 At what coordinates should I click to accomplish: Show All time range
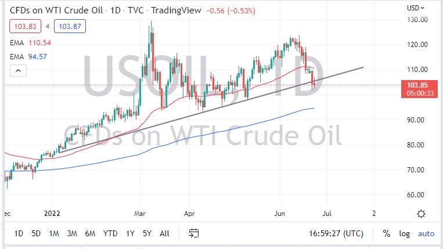pos(164,233)
